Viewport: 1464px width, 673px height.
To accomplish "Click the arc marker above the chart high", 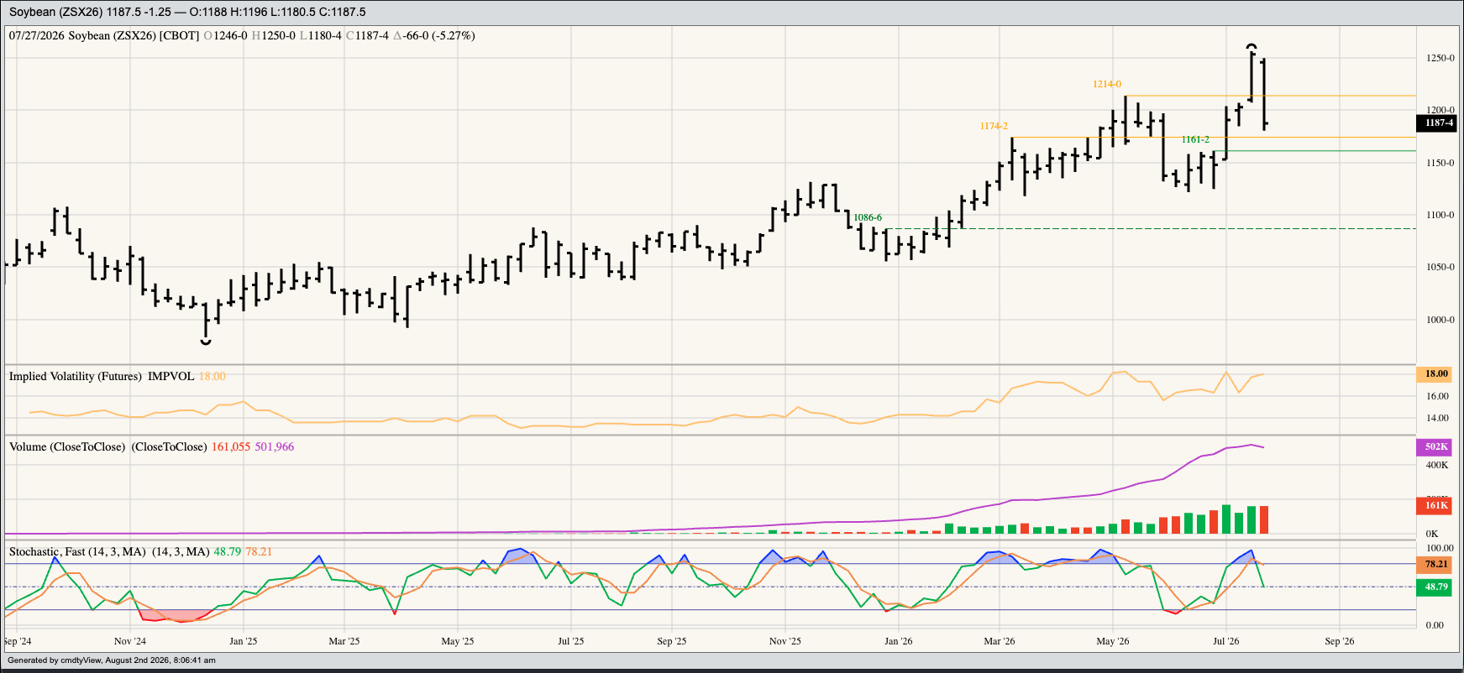I will [x=1251, y=45].
